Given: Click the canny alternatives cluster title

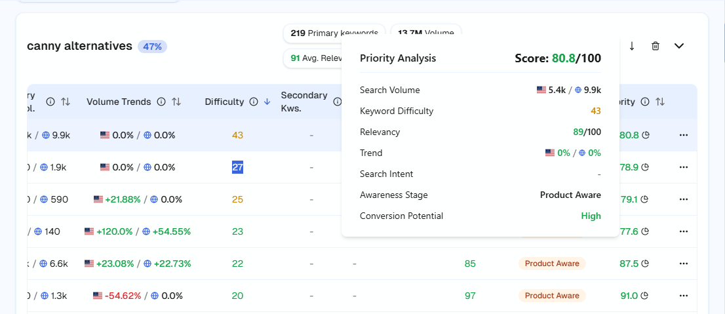Looking at the screenshot, I should [x=79, y=47].
